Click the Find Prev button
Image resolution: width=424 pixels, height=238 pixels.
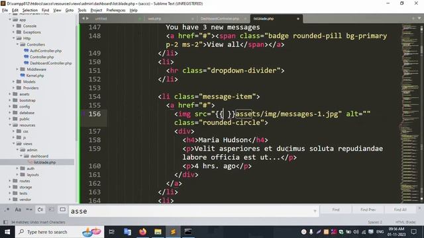point(368,210)
